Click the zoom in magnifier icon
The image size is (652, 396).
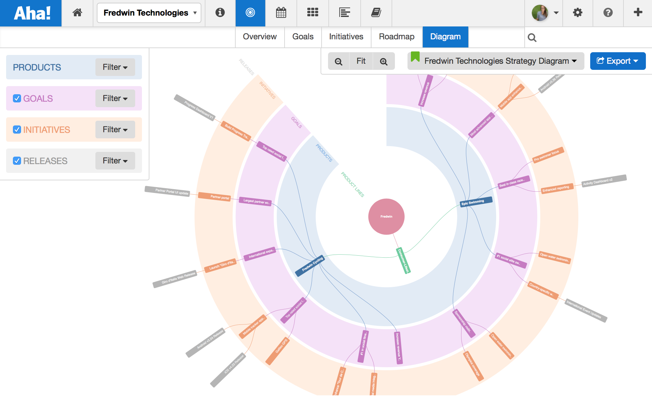384,61
